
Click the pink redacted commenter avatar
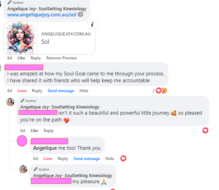tap(22, 141)
